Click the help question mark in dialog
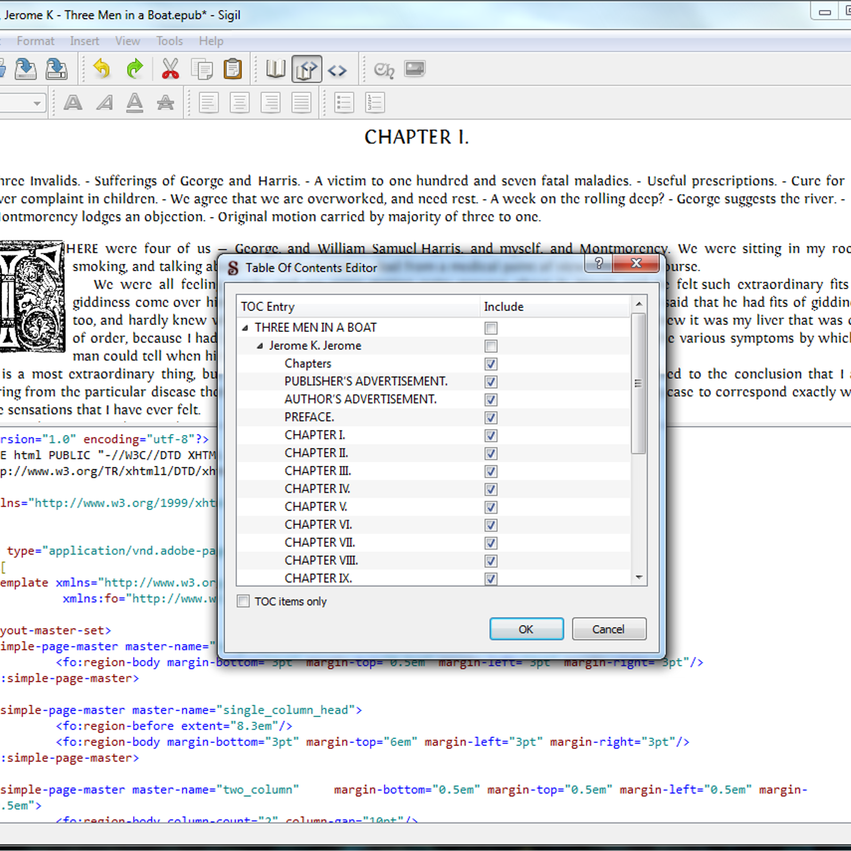This screenshot has height=851, width=851. coord(599,263)
